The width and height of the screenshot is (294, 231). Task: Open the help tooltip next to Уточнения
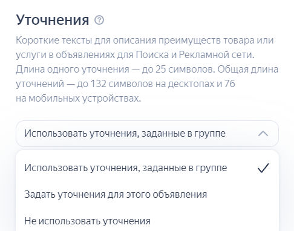(x=99, y=20)
